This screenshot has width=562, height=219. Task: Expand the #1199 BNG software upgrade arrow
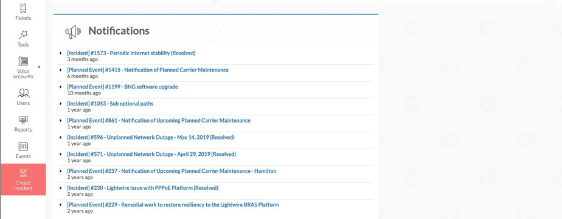pos(61,87)
